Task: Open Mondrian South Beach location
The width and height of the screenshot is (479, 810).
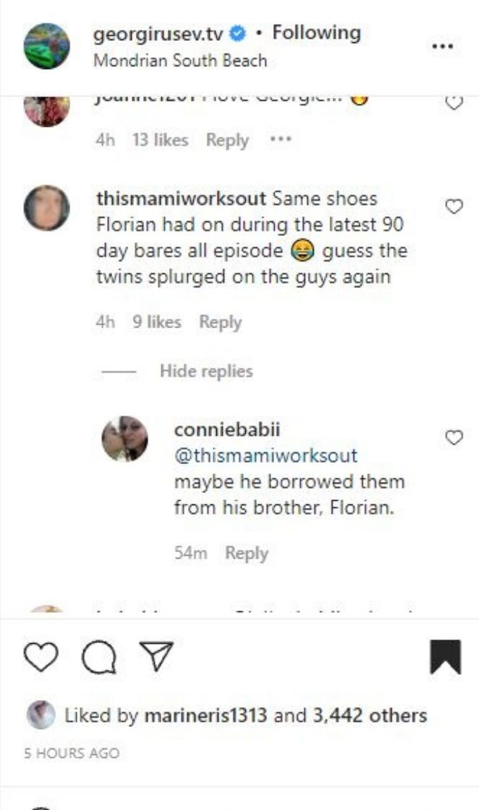Action: coord(180,61)
